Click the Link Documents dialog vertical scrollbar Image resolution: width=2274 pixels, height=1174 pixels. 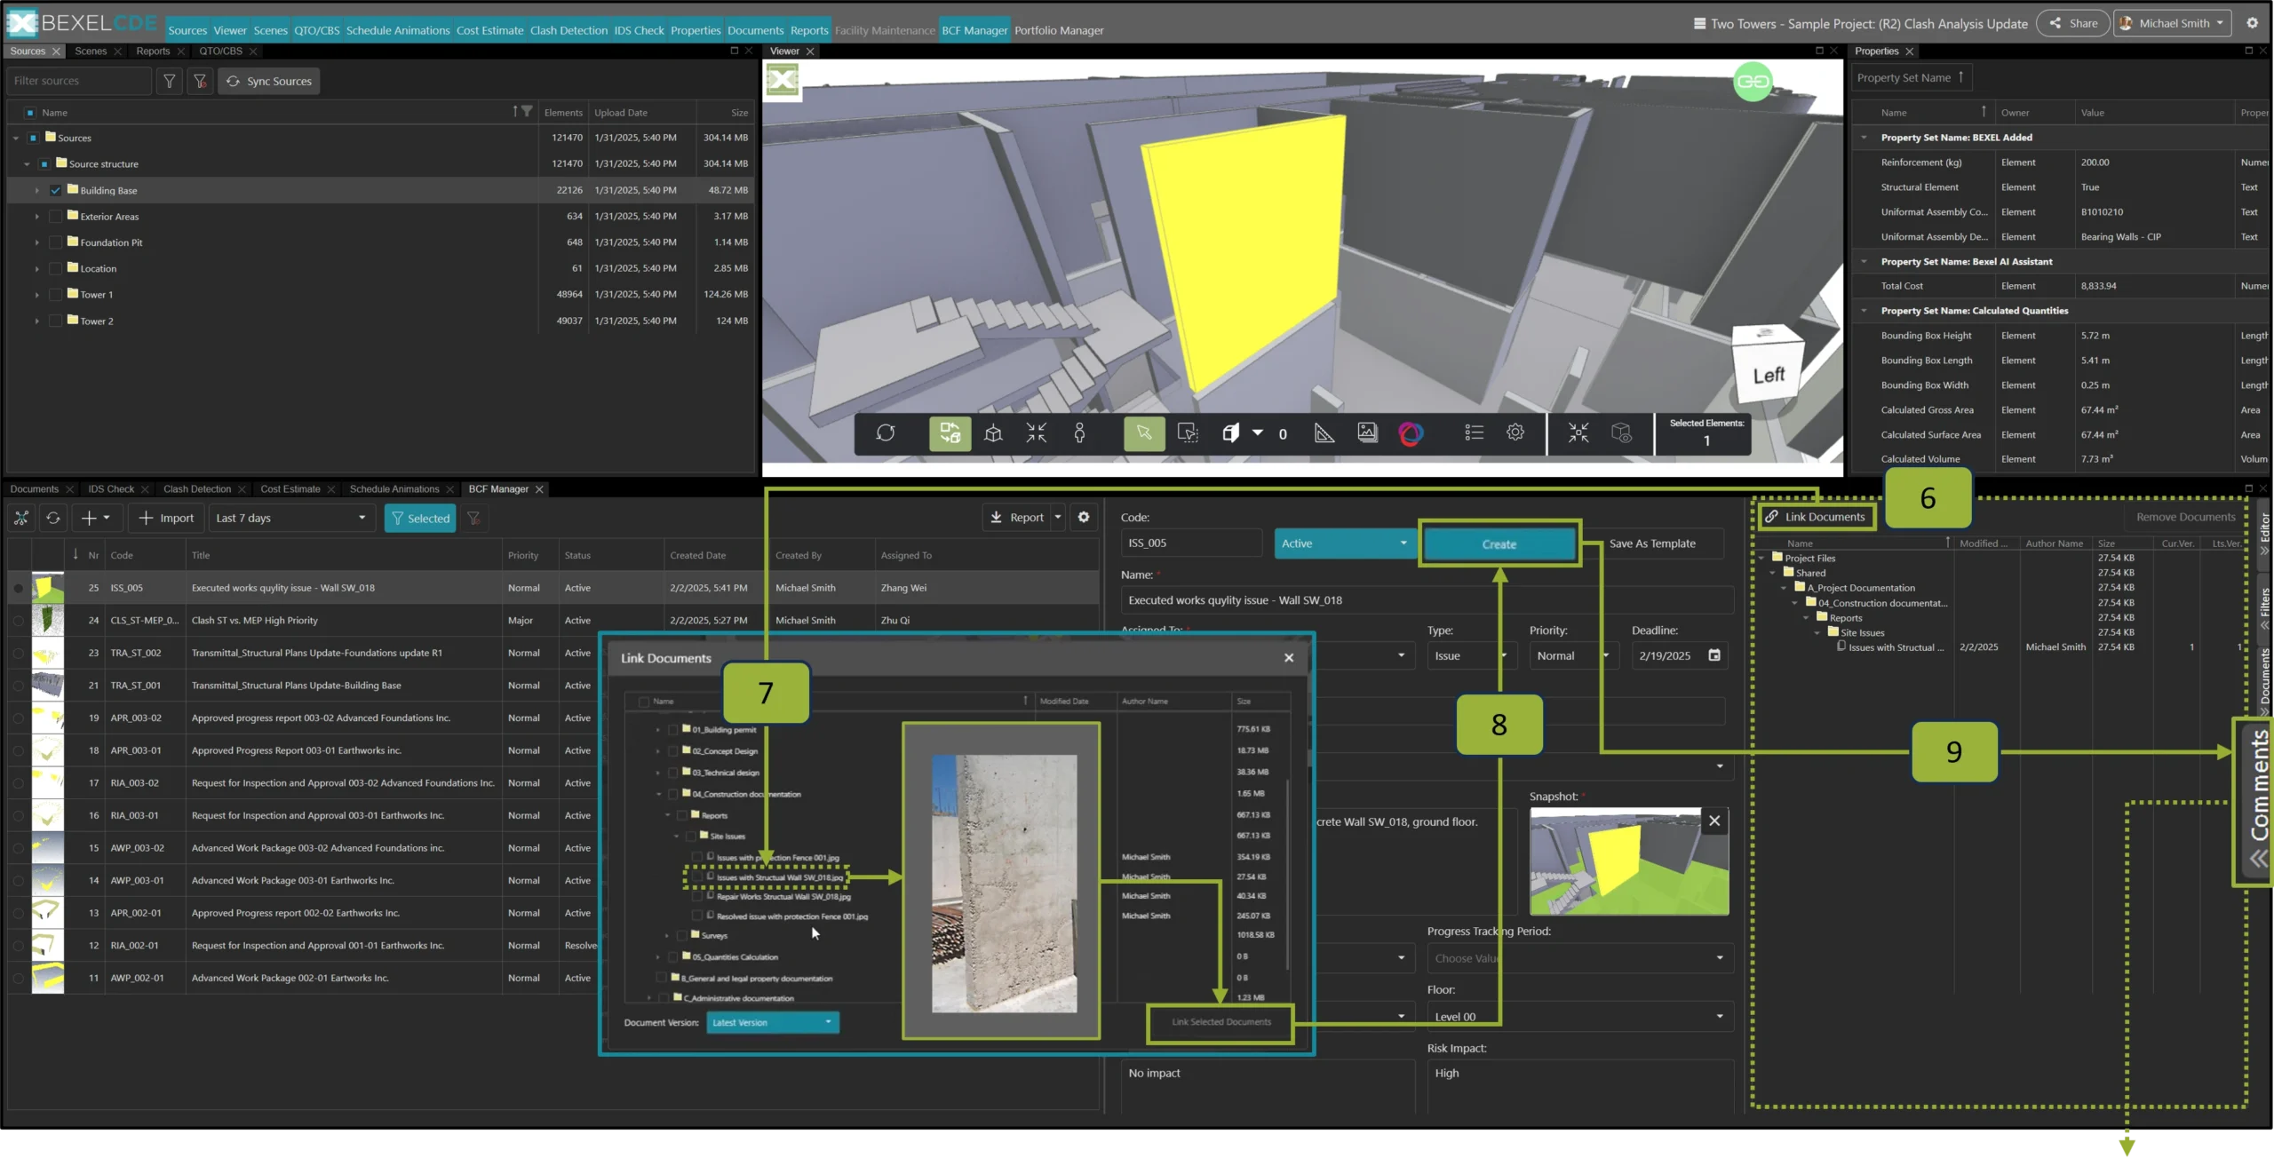[x=1287, y=875]
